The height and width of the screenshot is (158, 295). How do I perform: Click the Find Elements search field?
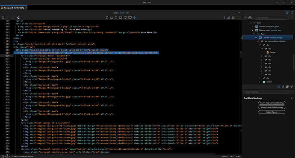pos(271,18)
